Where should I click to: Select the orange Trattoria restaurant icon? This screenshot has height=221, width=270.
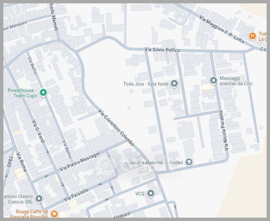click(252, 36)
